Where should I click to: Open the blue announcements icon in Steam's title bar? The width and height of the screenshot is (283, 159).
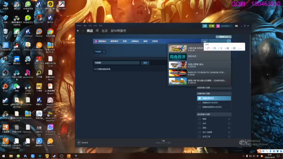pyautogui.click(x=205, y=26)
